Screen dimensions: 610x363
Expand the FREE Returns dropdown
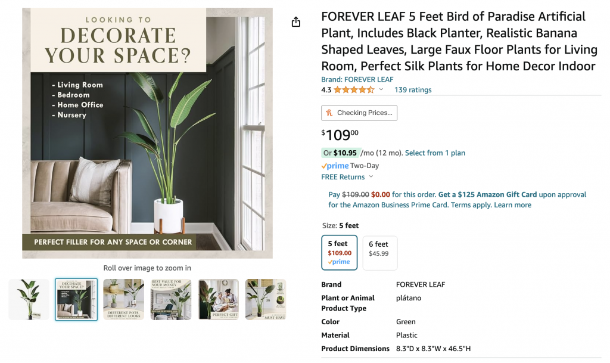(x=371, y=177)
